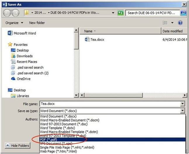Click the File name input field

coord(110,104)
